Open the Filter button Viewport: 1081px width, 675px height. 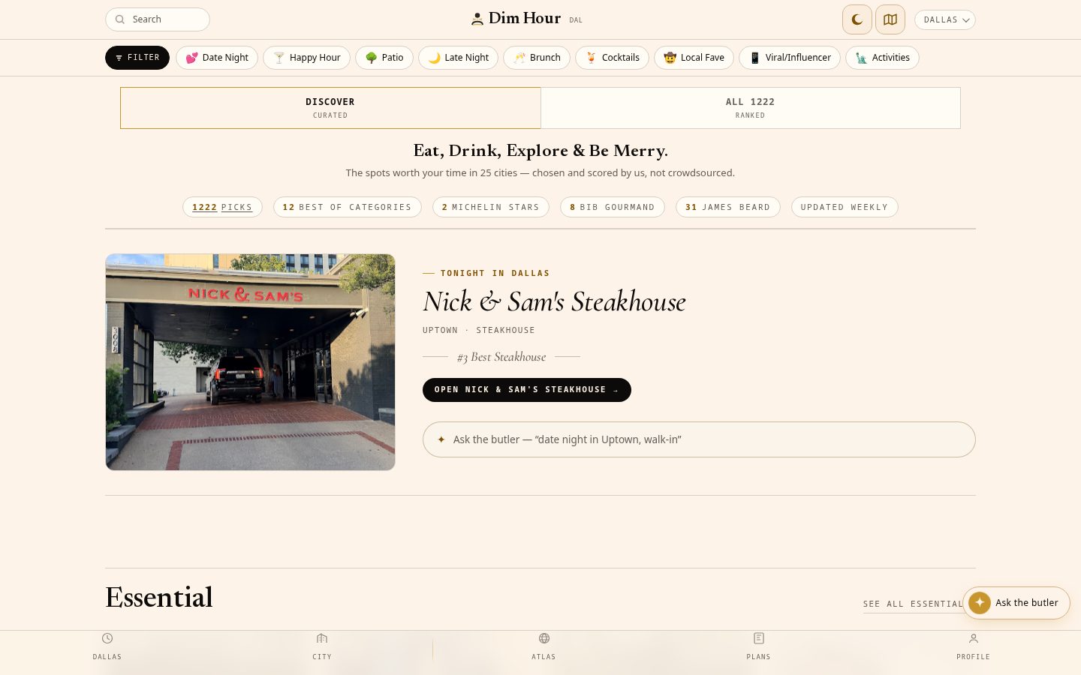(x=137, y=58)
